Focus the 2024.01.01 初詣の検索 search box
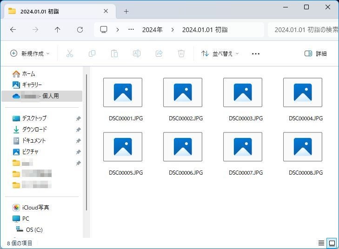The width and height of the screenshot is (339, 249). (x=303, y=30)
